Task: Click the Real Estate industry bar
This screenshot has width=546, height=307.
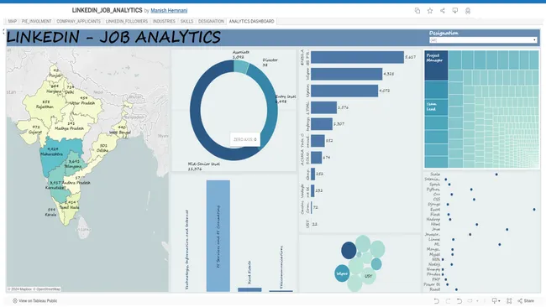Action: click(x=249, y=289)
